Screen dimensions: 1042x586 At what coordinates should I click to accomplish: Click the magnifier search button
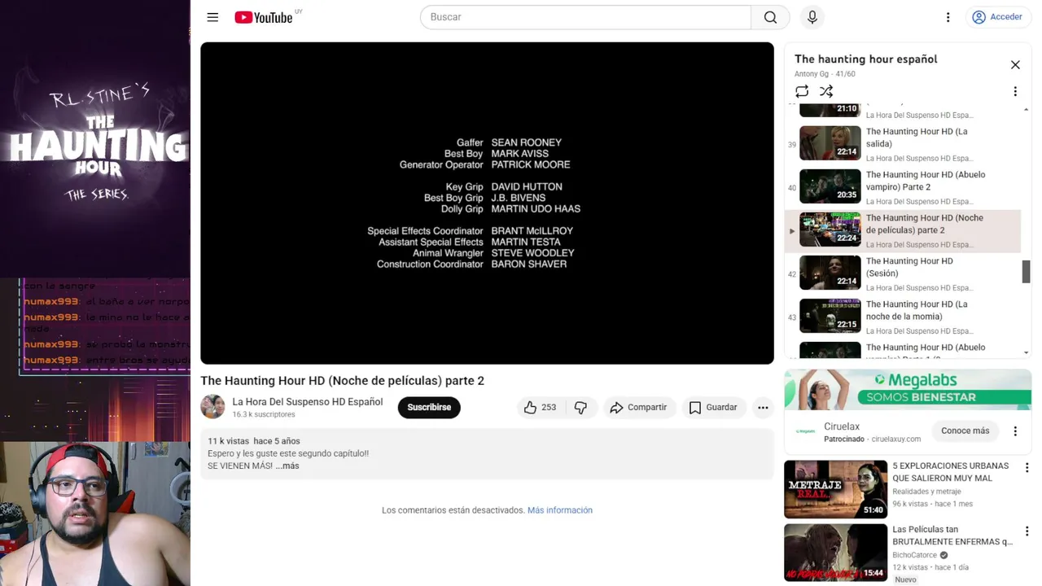tap(770, 17)
